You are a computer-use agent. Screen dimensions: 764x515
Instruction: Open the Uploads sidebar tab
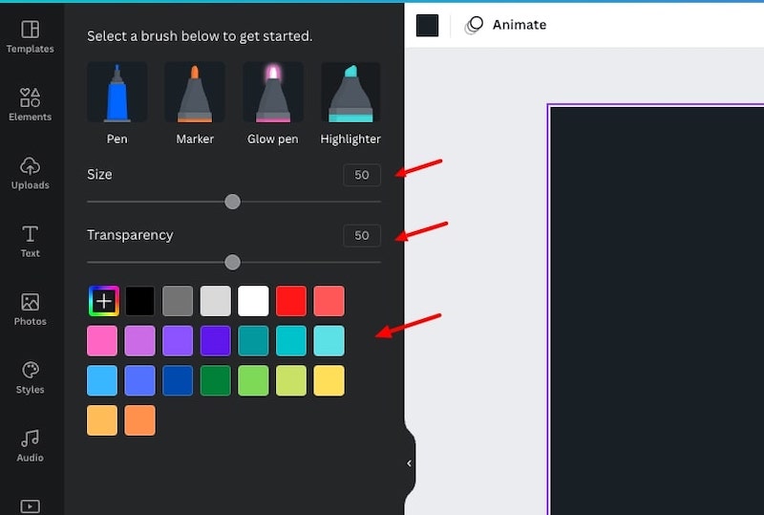[x=31, y=173]
